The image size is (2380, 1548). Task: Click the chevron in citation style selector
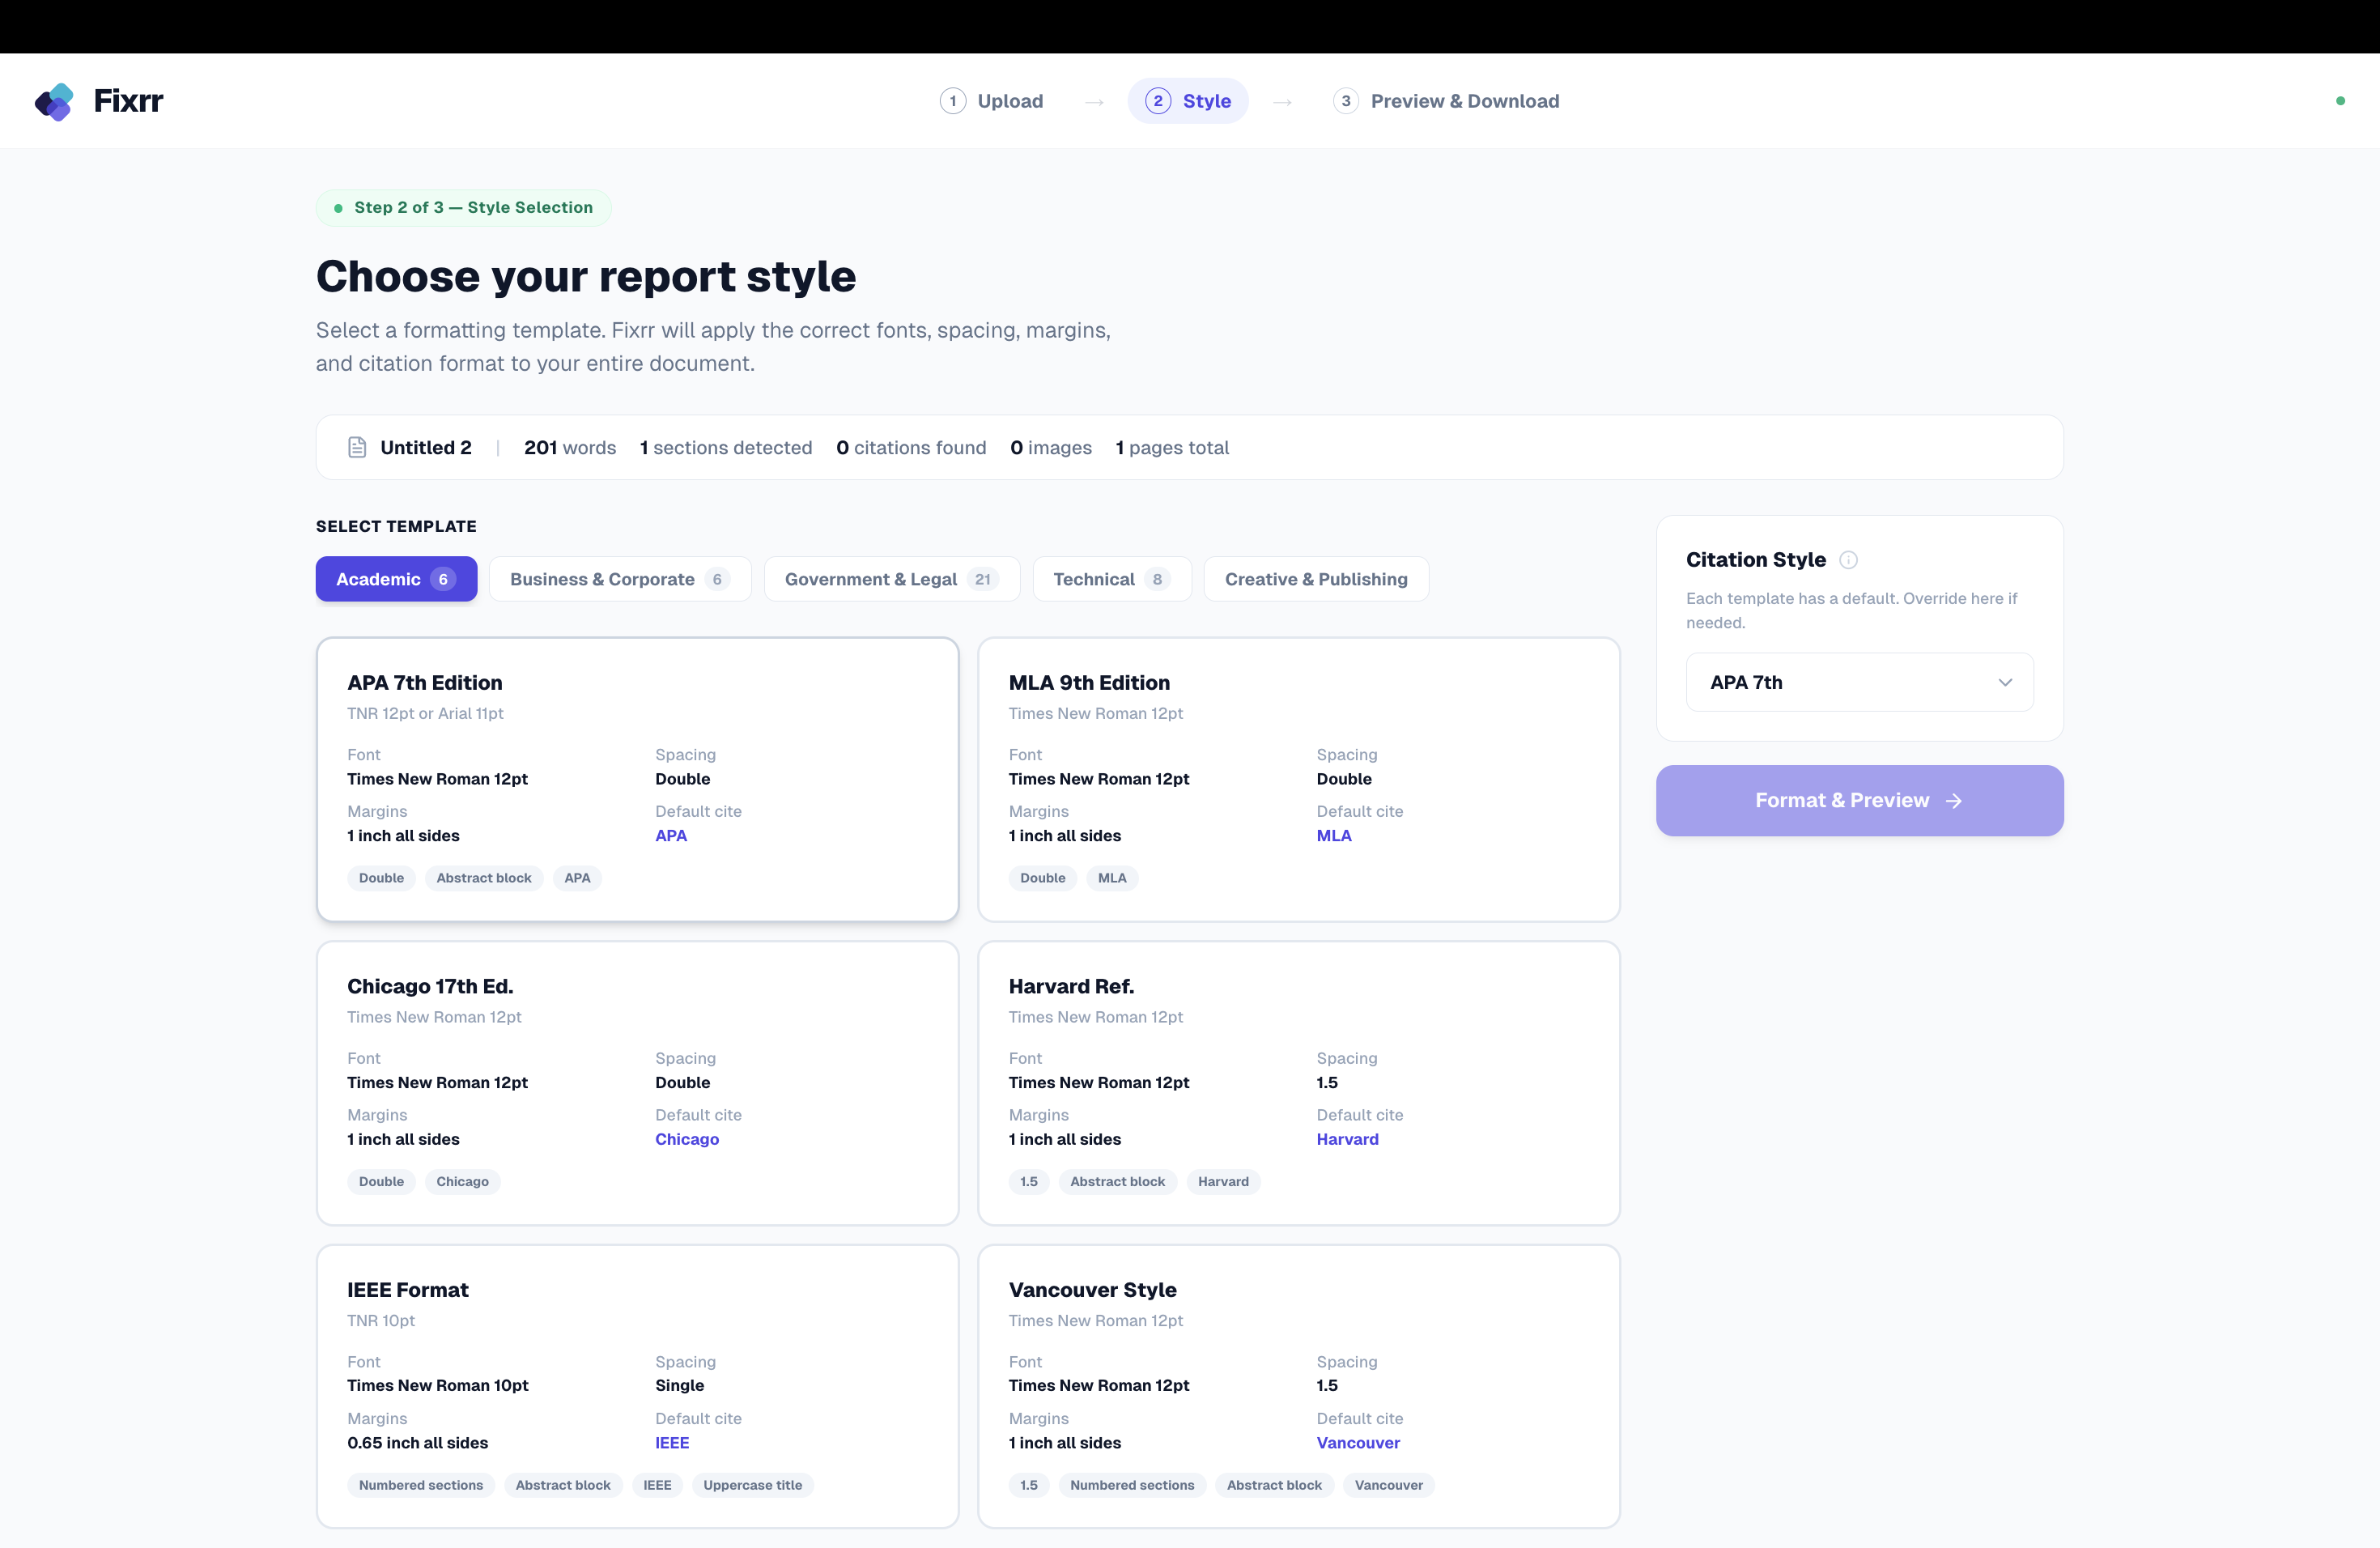click(x=2004, y=682)
